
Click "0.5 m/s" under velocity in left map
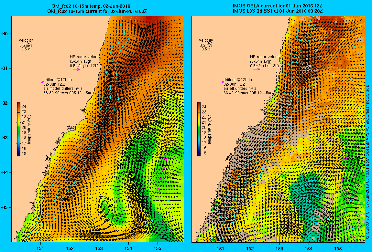click(26, 46)
